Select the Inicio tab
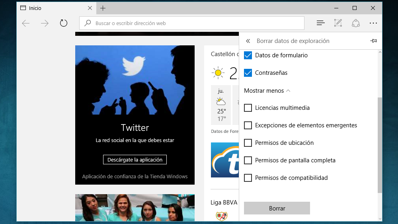 (57, 8)
